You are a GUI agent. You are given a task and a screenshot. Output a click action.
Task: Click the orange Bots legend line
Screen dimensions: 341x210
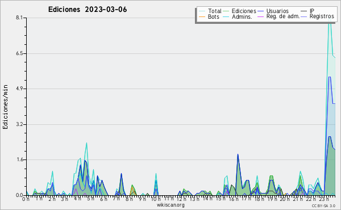click(202, 16)
